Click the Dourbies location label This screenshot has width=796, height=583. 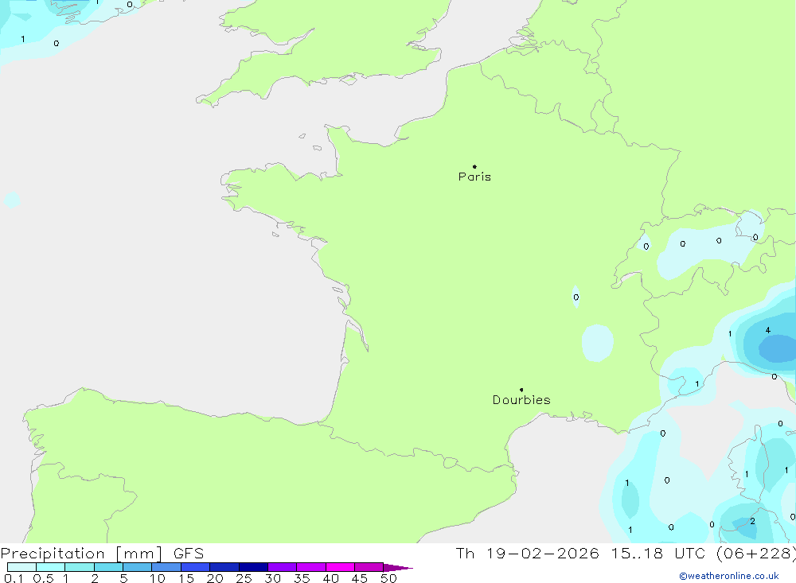521,400
